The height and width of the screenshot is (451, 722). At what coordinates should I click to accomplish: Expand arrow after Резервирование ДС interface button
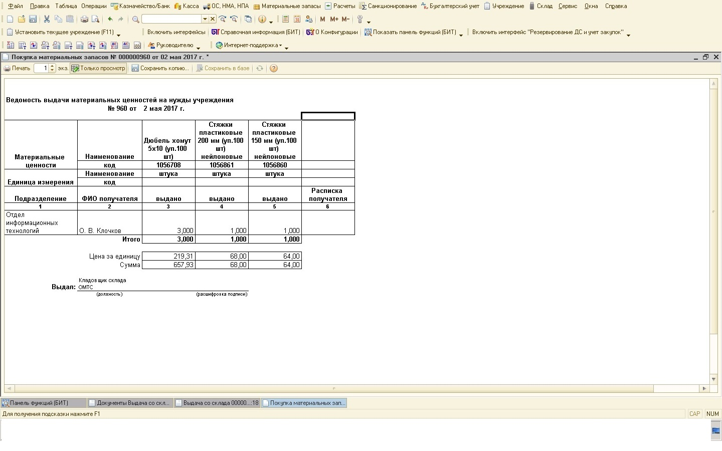click(628, 35)
